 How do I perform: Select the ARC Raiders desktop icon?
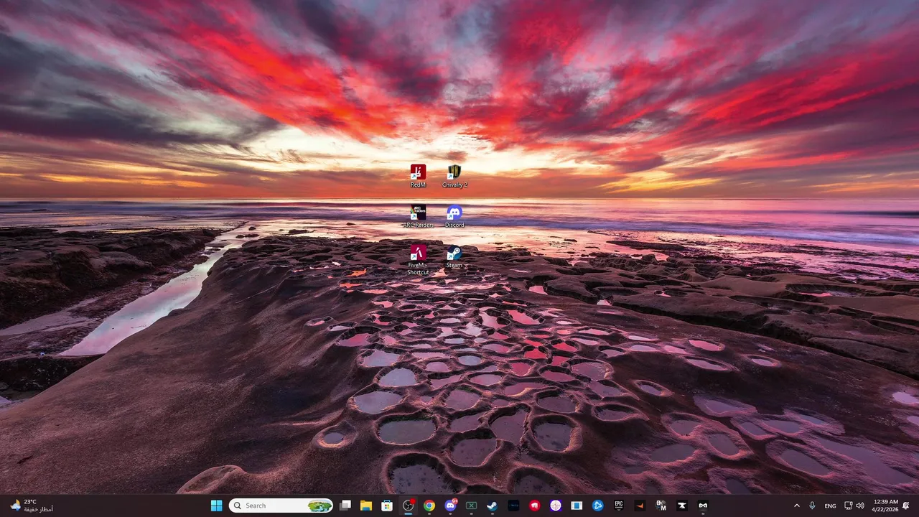click(x=418, y=216)
